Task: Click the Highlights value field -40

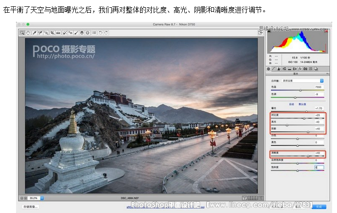Action: tap(319, 122)
